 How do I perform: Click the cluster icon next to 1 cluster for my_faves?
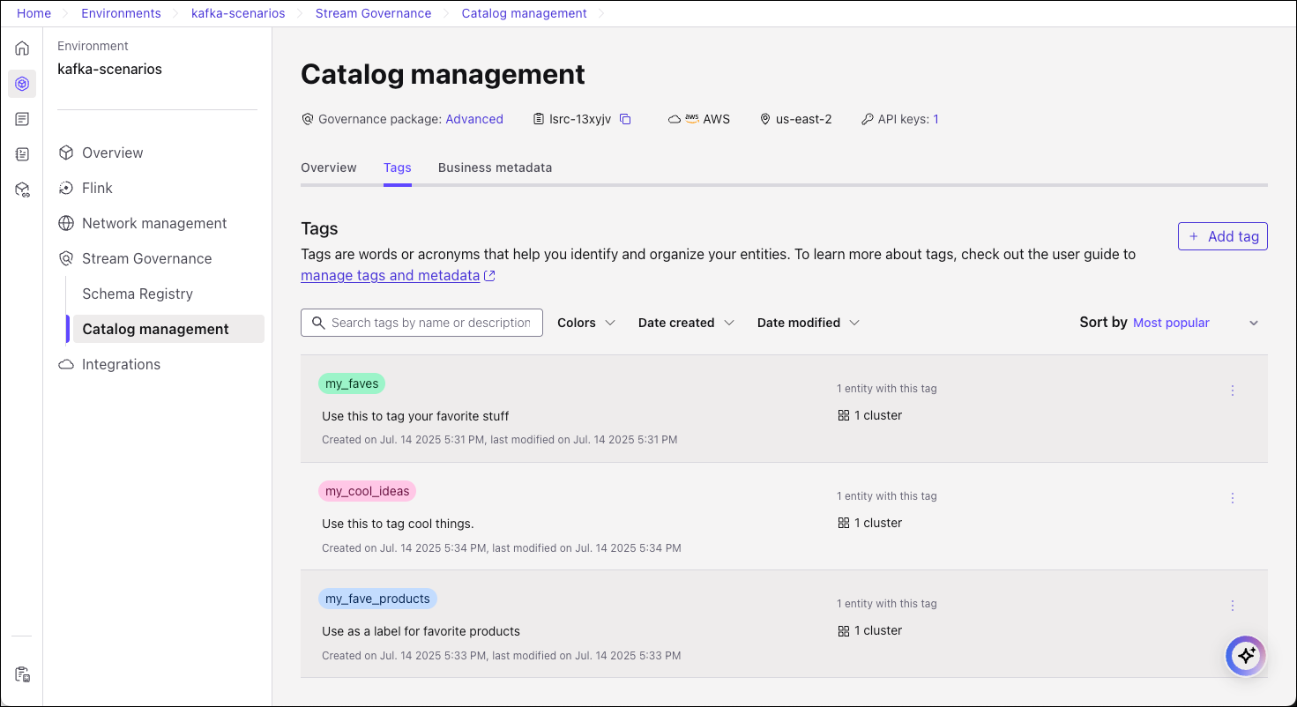coord(842,414)
